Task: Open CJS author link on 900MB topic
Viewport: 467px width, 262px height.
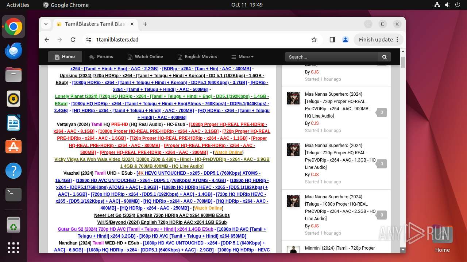Action: pyautogui.click(x=315, y=123)
